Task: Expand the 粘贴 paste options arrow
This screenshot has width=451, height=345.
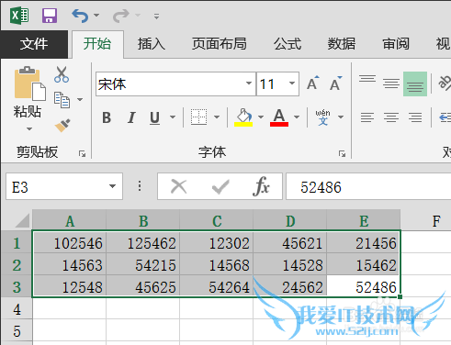Action: pyautogui.click(x=29, y=128)
